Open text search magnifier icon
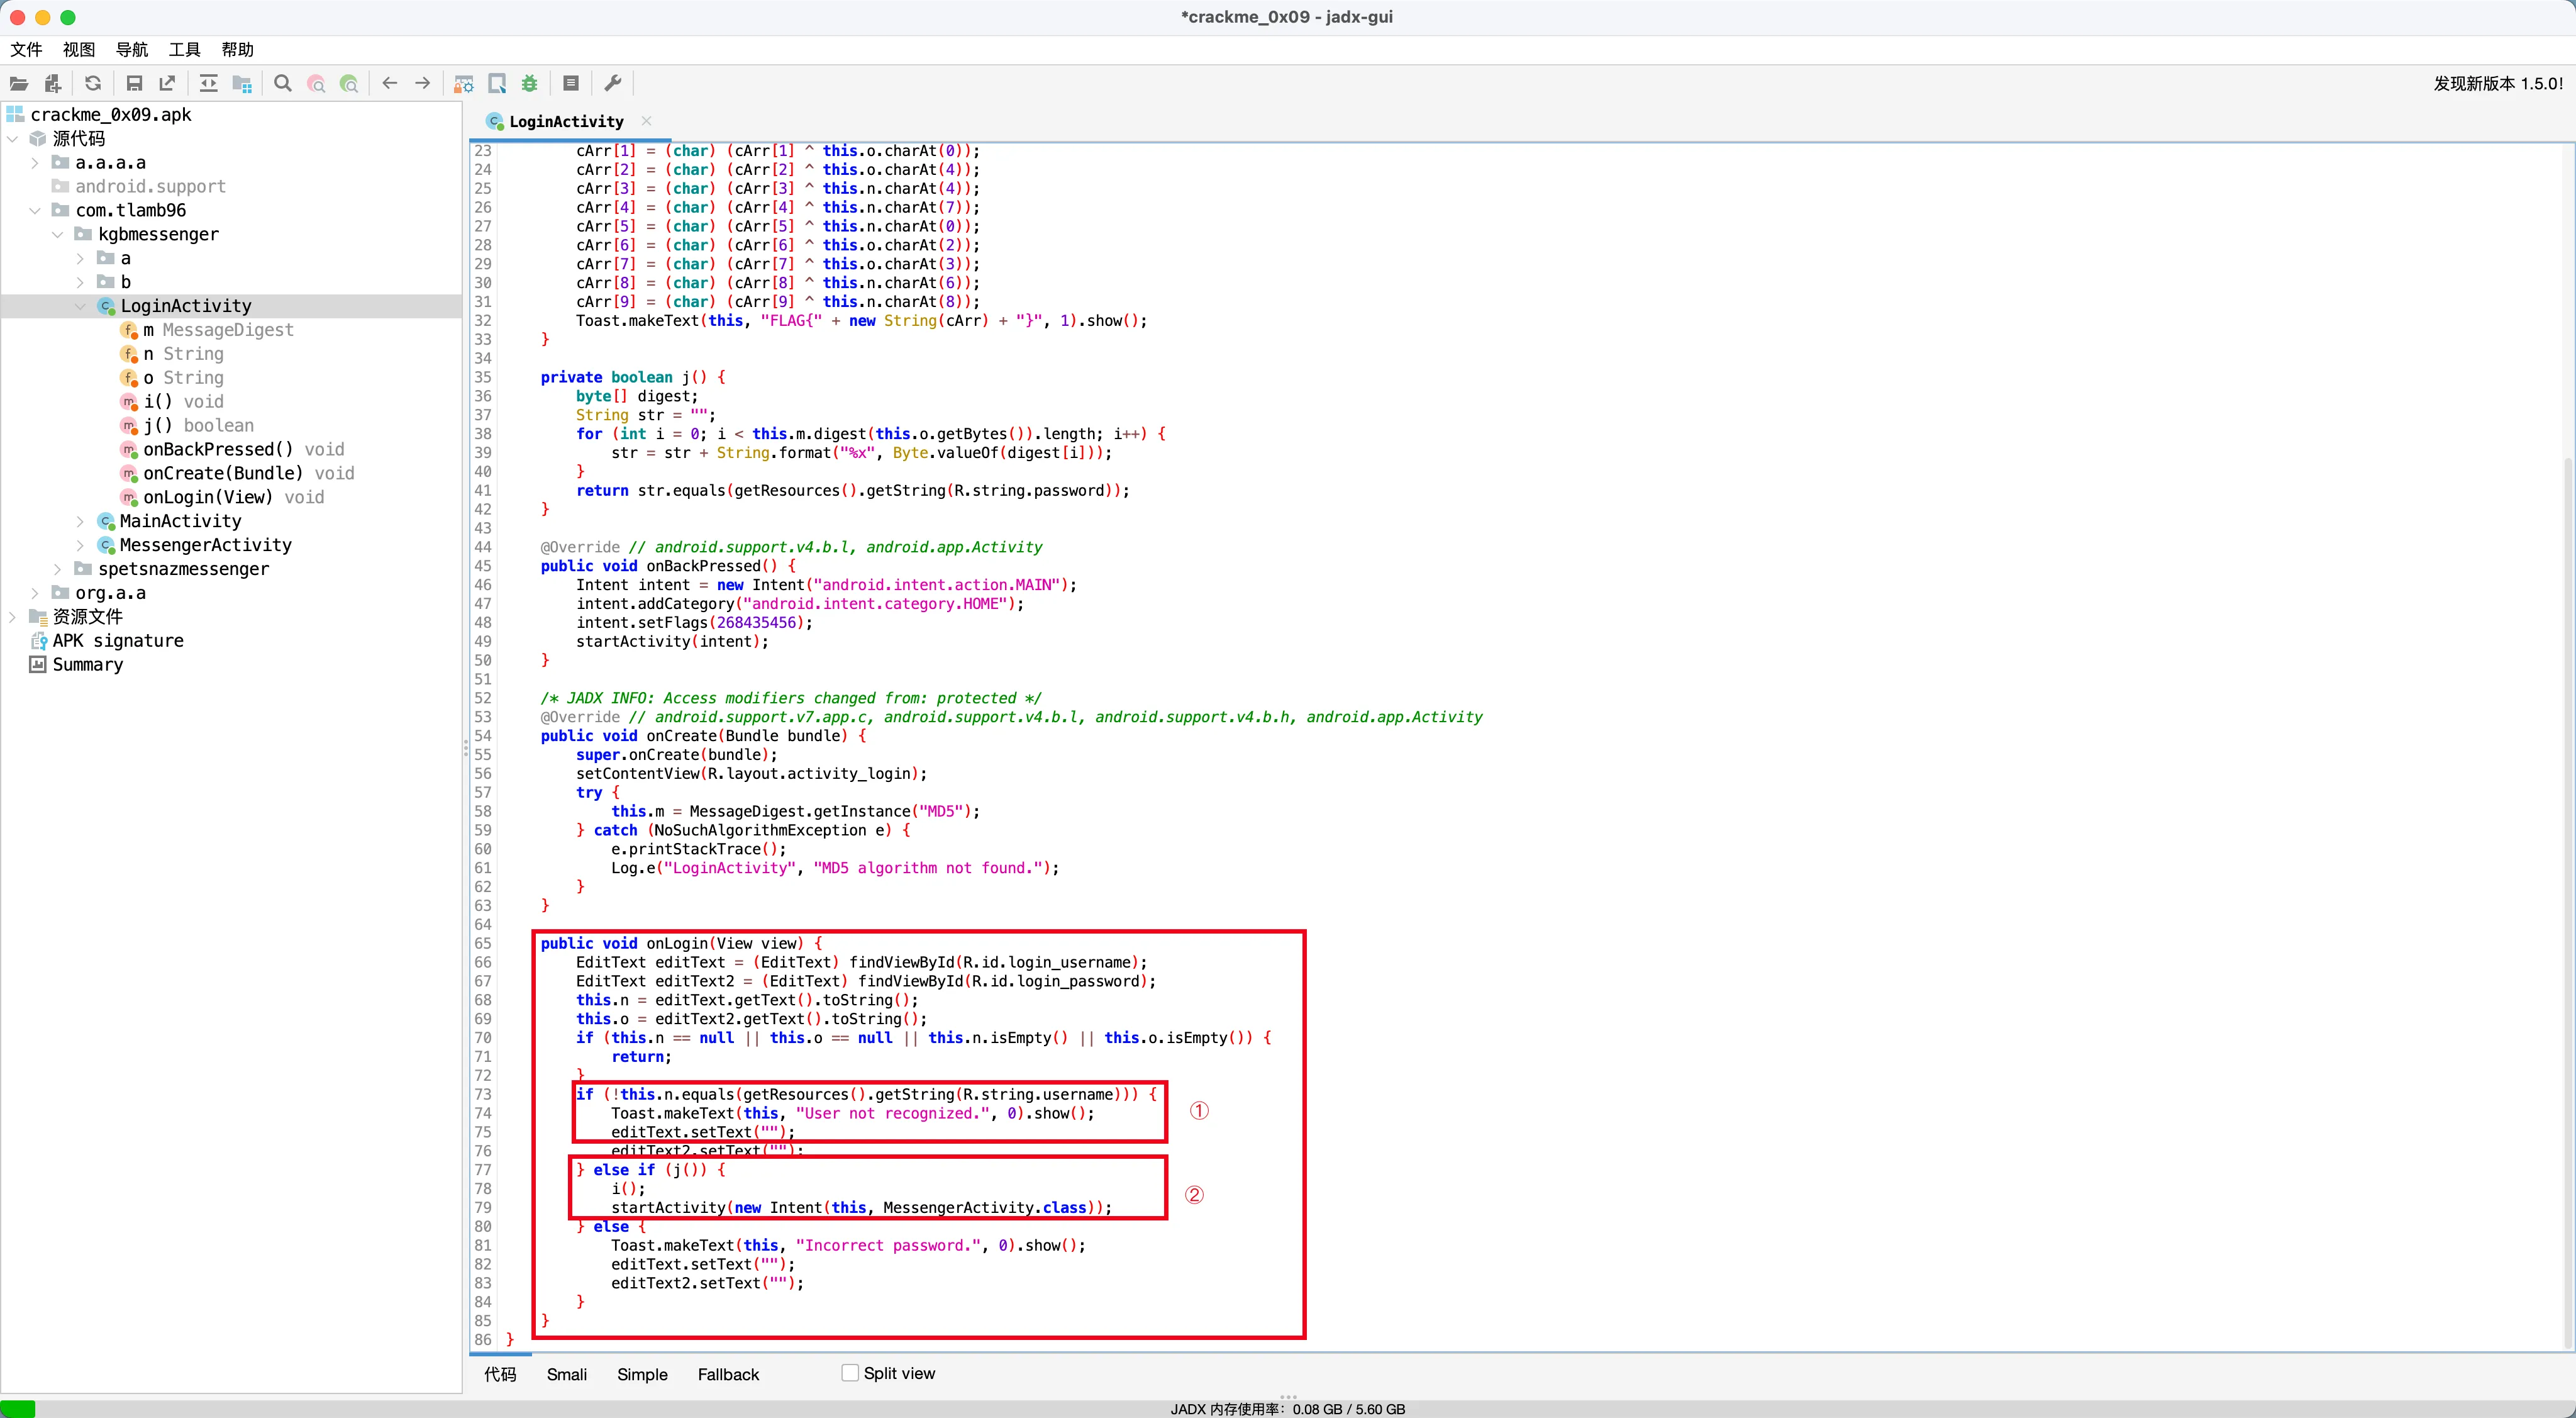Image resolution: width=2576 pixels, height=1418 pixels. pos(283,84)
